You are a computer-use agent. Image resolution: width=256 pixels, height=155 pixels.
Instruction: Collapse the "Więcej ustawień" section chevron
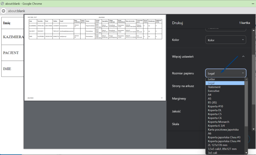pos(243,57)
